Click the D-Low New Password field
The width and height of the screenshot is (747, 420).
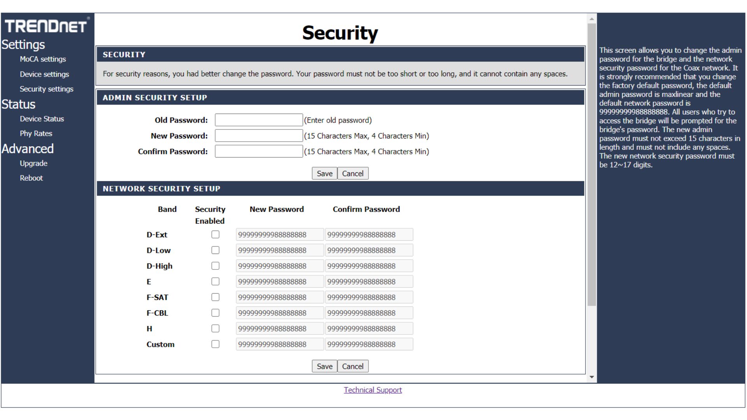[279, 250]
